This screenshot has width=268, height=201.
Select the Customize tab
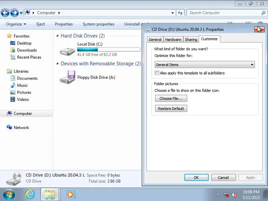pos(209,39)
